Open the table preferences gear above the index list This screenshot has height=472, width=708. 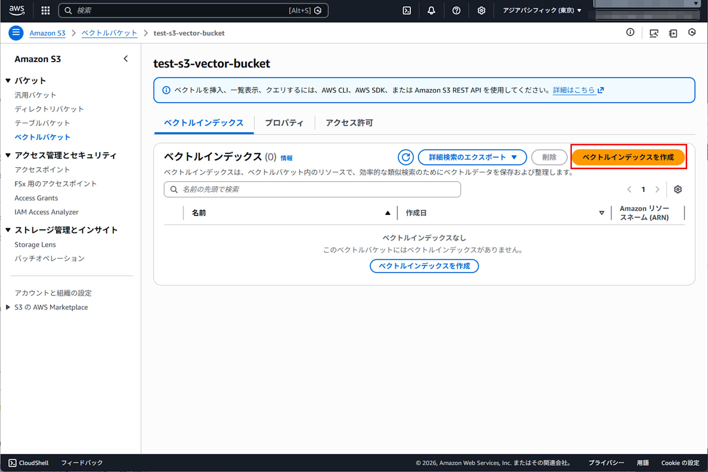(x=678, y=189)
